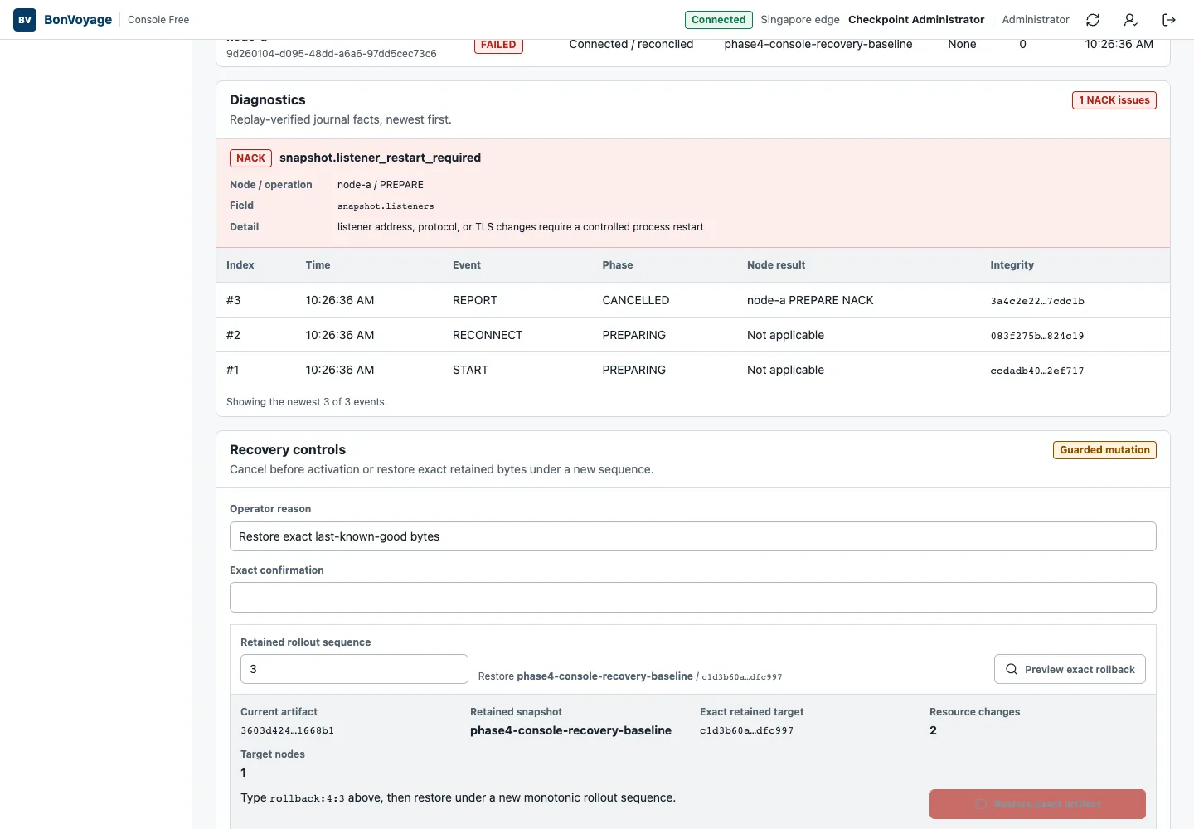Open the user account icon
Image resolution: width=1194 pixels, height=829 pixels.
click(1130, 20)
